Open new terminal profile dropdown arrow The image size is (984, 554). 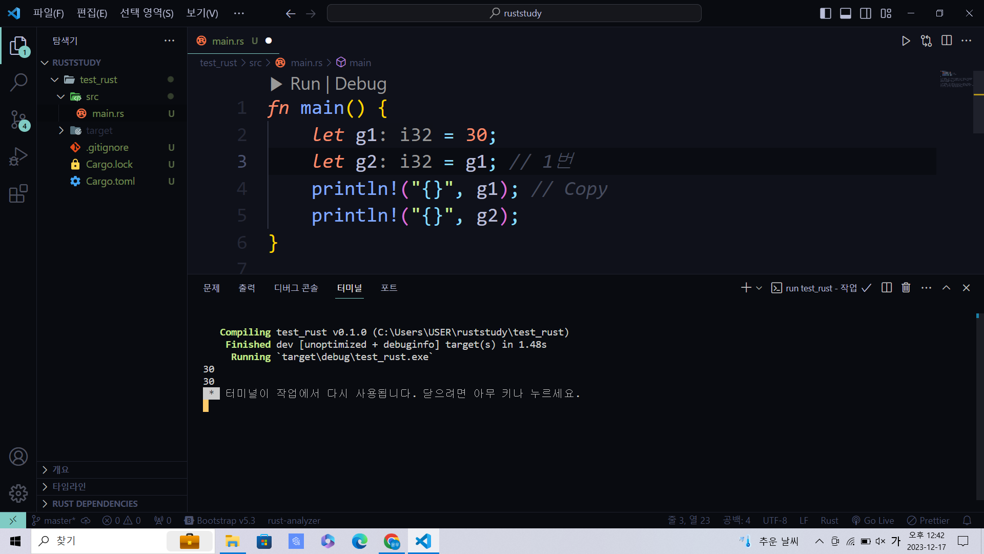click(759, 288)
